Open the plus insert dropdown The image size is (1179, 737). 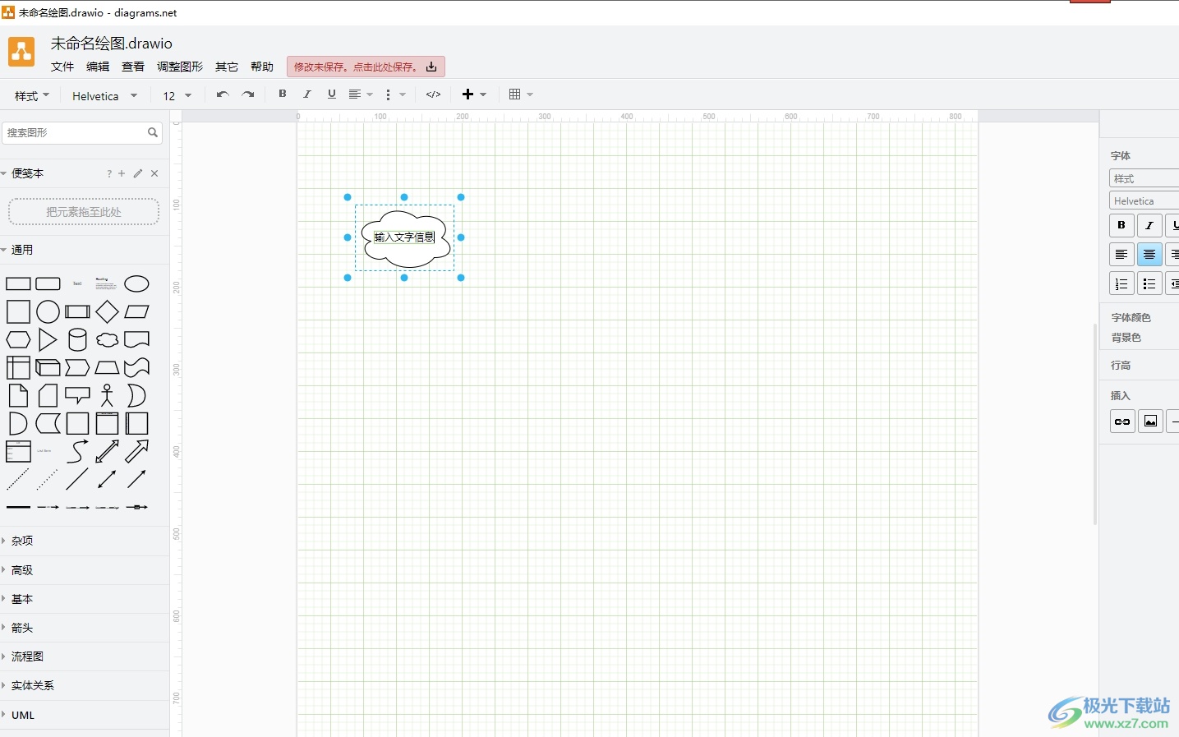(x=474, y=94)
